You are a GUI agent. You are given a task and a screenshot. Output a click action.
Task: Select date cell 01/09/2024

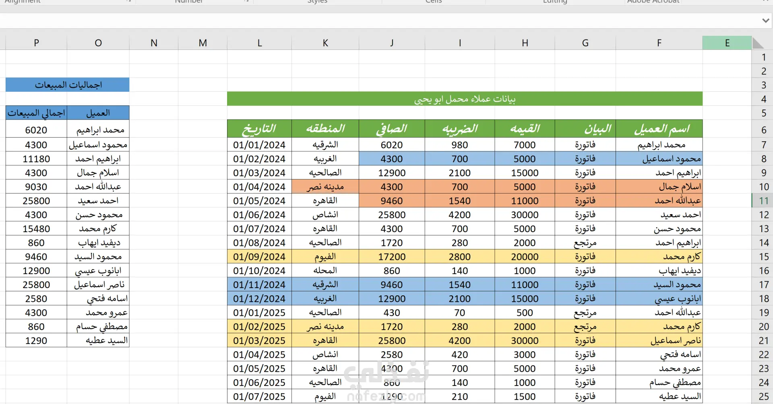click(x=260, y=257)
